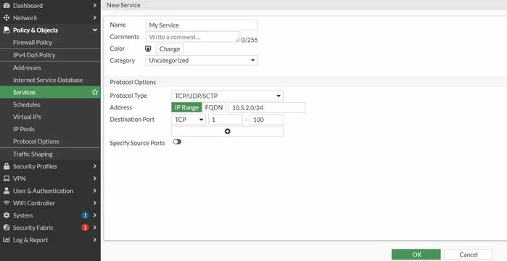Open the Category dropdown
Image resolution: width=507 pixels, height=261 pixels.
click(x=202, y=60)
